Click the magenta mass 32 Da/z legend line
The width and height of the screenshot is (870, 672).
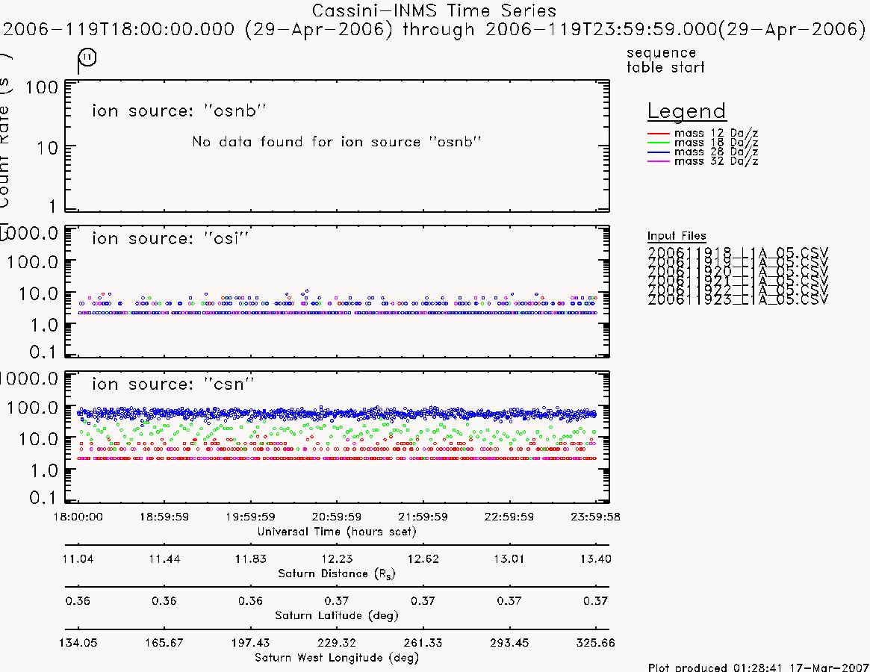click(659, 161)
